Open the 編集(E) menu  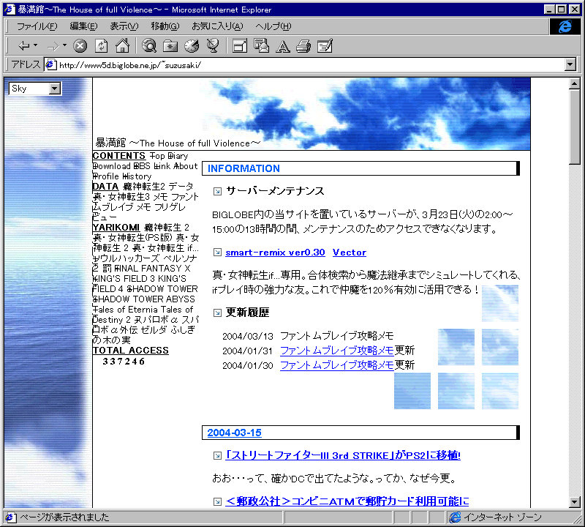click(83, 26)
